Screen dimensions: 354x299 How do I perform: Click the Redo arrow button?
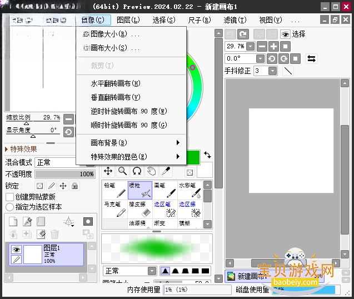point(243,34)
